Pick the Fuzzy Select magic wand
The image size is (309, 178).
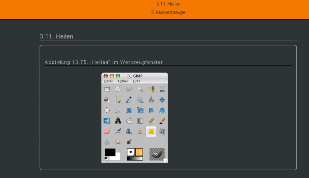[140, 90]
